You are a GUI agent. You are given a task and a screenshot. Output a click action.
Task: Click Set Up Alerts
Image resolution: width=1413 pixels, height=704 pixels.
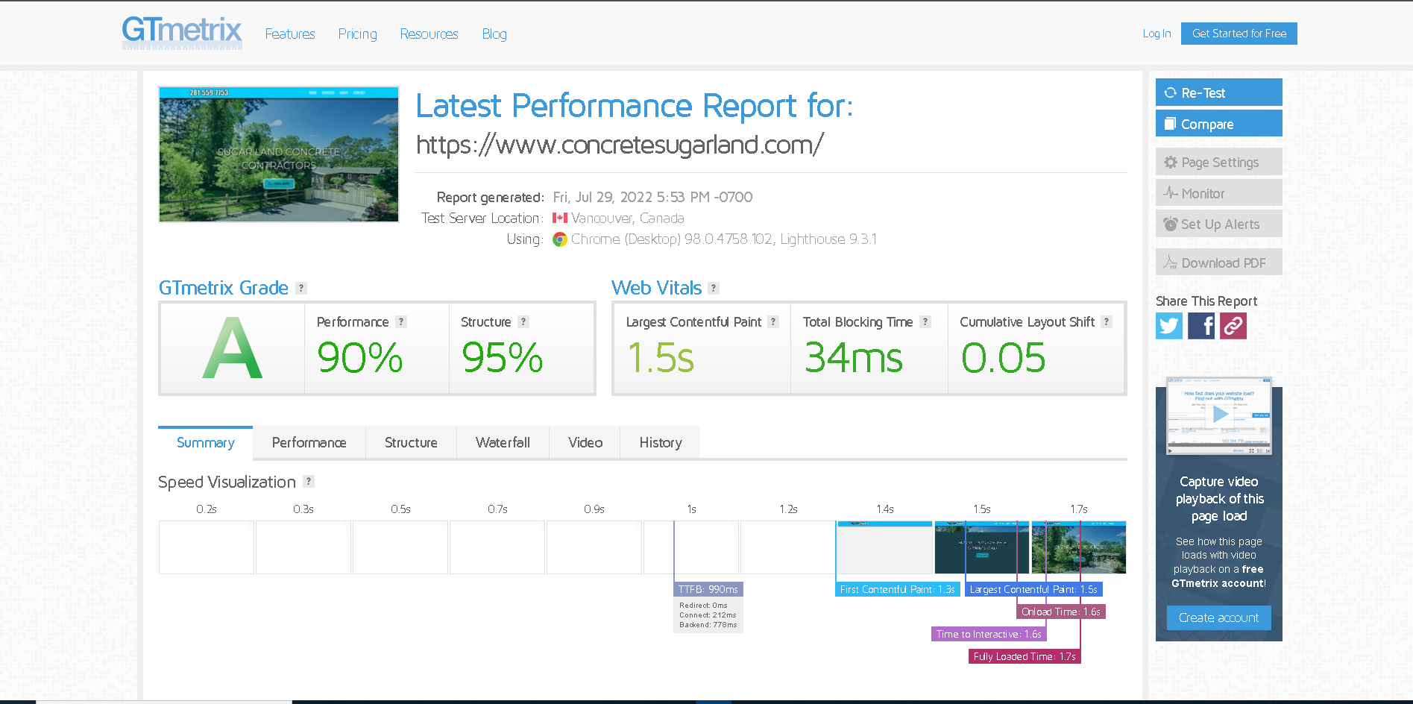pyautogui.click(x=1219, y=224)
